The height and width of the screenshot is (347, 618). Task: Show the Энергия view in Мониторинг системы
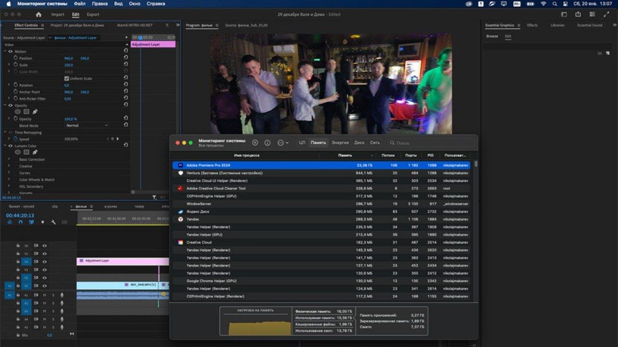(x=340, y=142)
